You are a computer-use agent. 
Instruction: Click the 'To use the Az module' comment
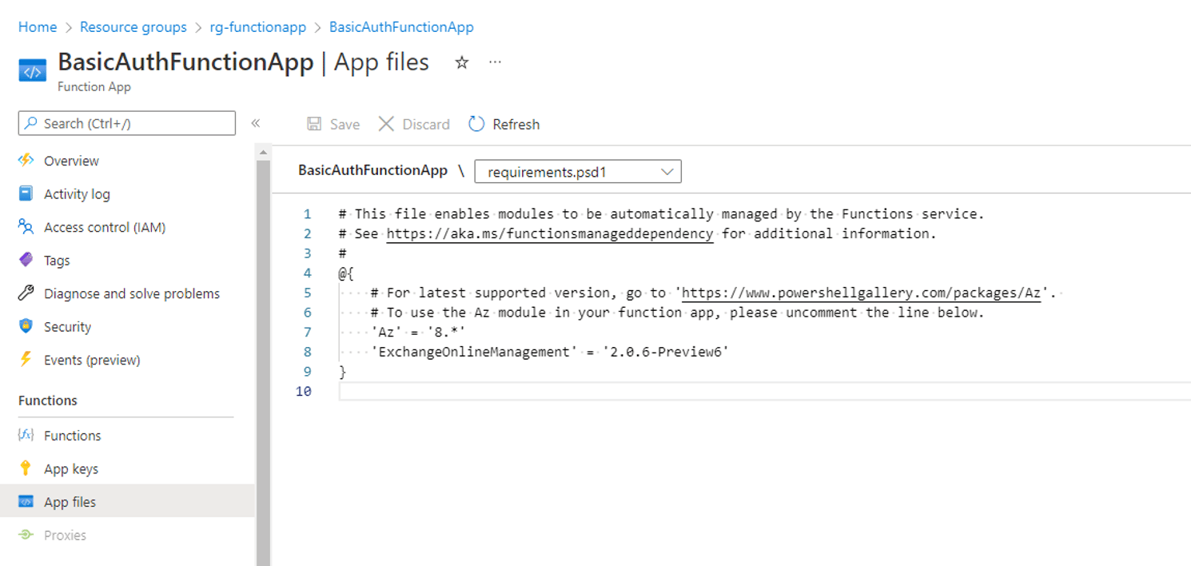tap(678, 313)
